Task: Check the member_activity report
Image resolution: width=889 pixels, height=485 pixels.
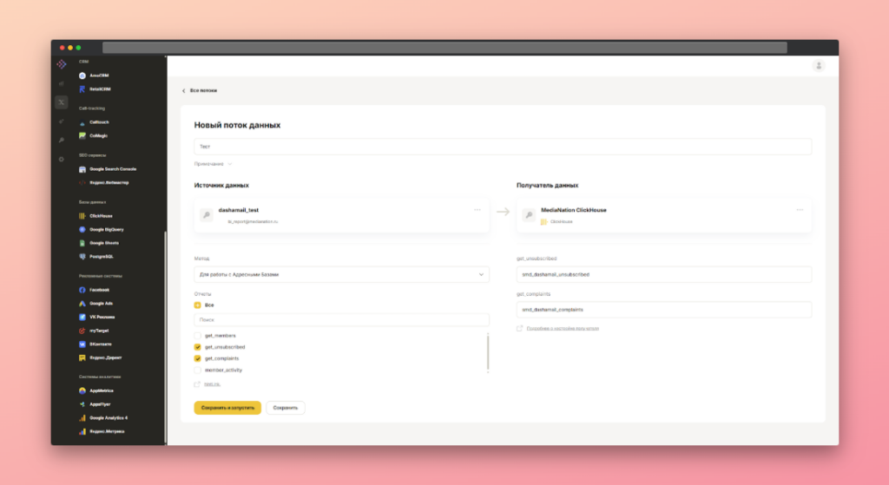Action: [197, 370]
